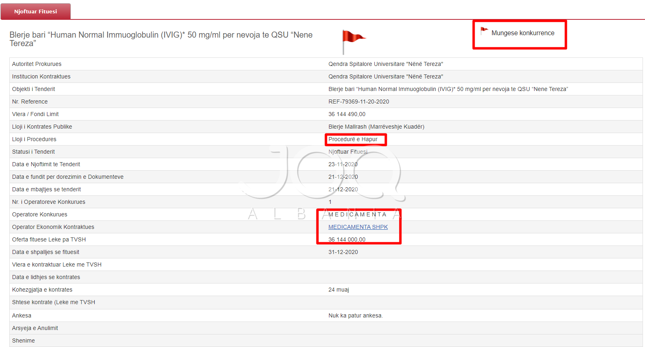This screenshot has height=347, width=645.
Task: Select the Autoritet Prokurues row value
Action: (x=386, y=64)
